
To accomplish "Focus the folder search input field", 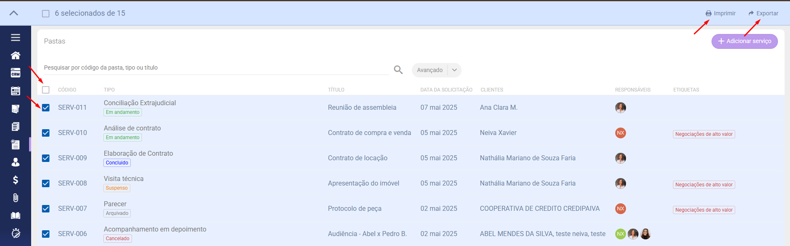I will tap(216, 68).
